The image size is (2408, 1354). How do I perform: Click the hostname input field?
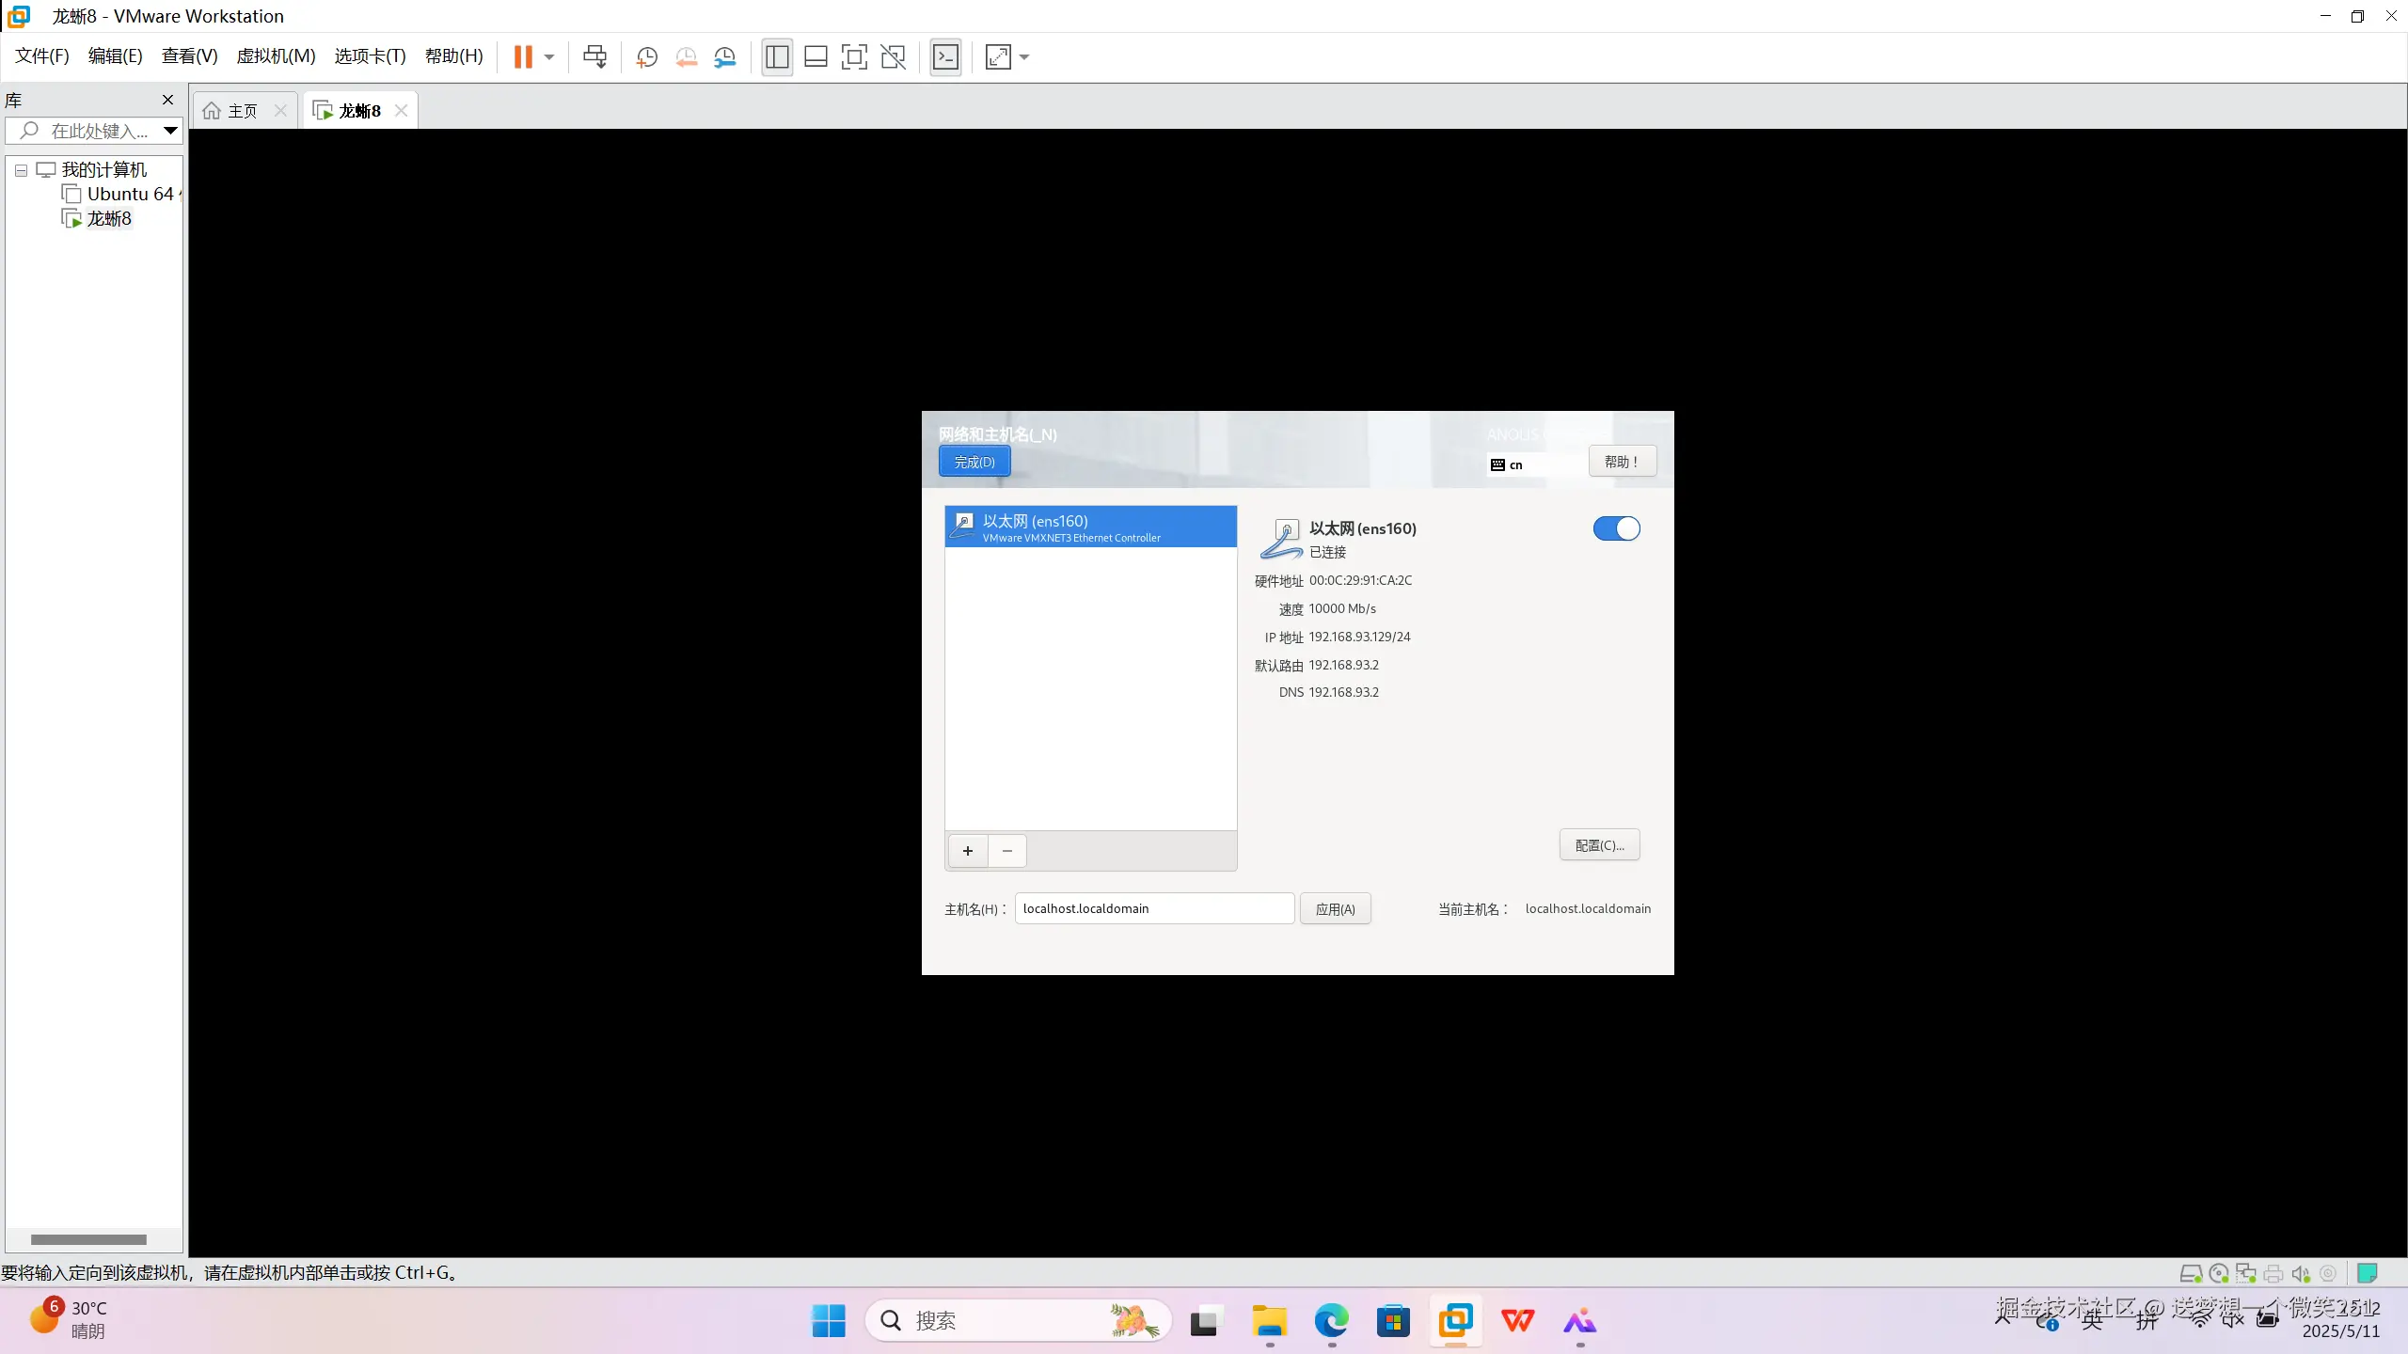pyautogui.click(x=1154, y=908)
